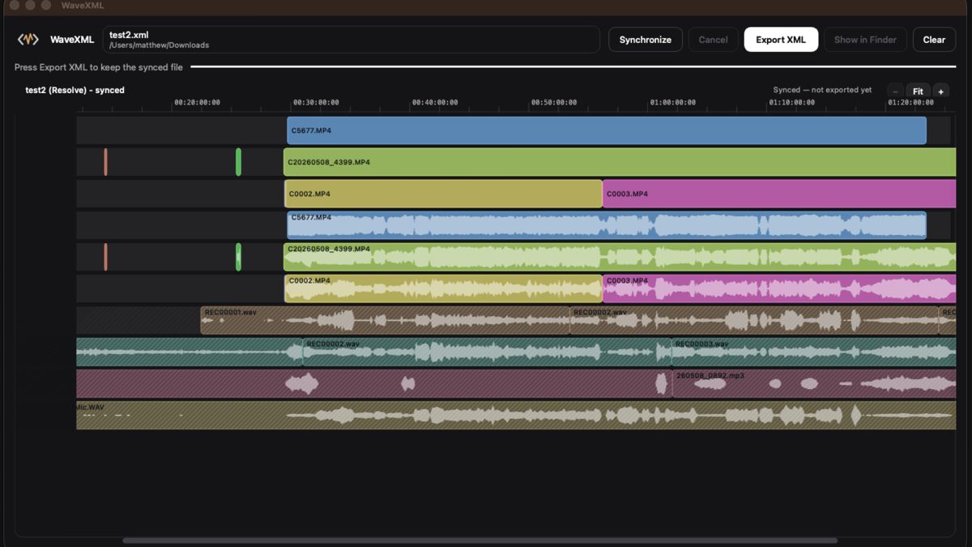Click the WaveXML window title text
This screenshot has width=972, height=547.
point(83,6)
